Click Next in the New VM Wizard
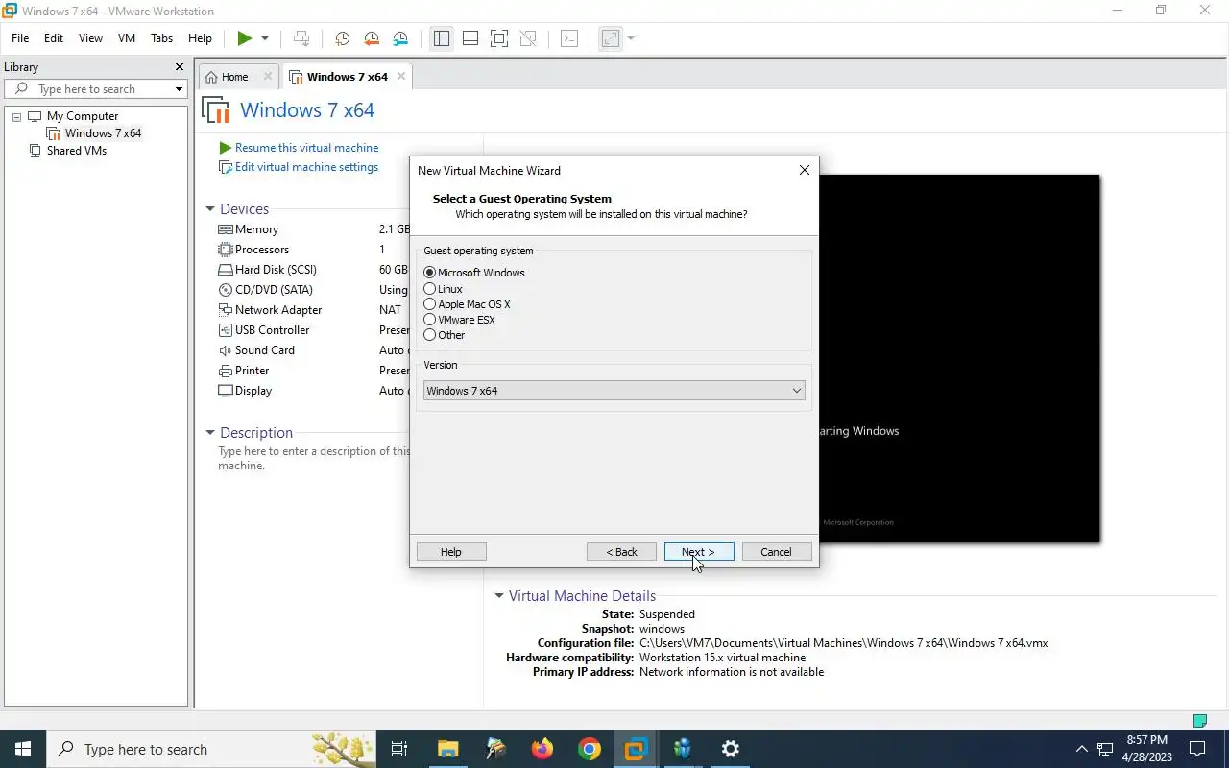 [699, 552]
